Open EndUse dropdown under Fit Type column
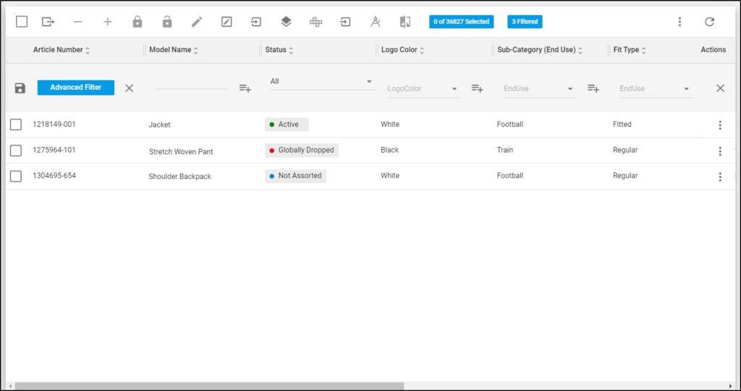 click(655, 88)
